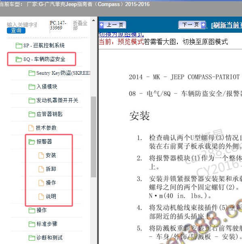The height and width of the screenshot is (244, 242).
Task: Go to previous page with 上一页
Action: coord(113,25)
